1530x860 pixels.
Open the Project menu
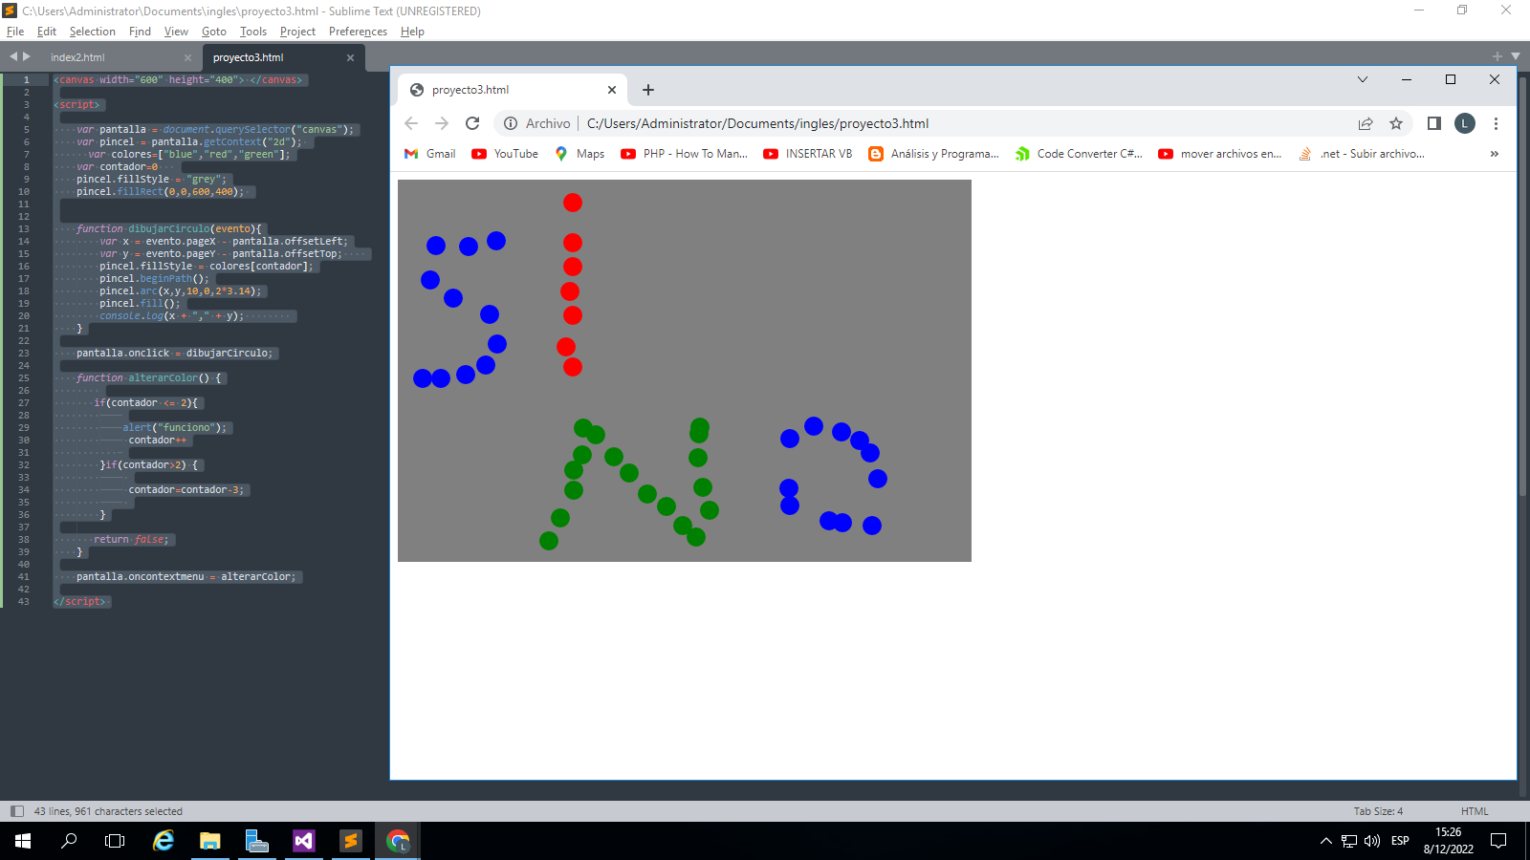pos(297,32)
